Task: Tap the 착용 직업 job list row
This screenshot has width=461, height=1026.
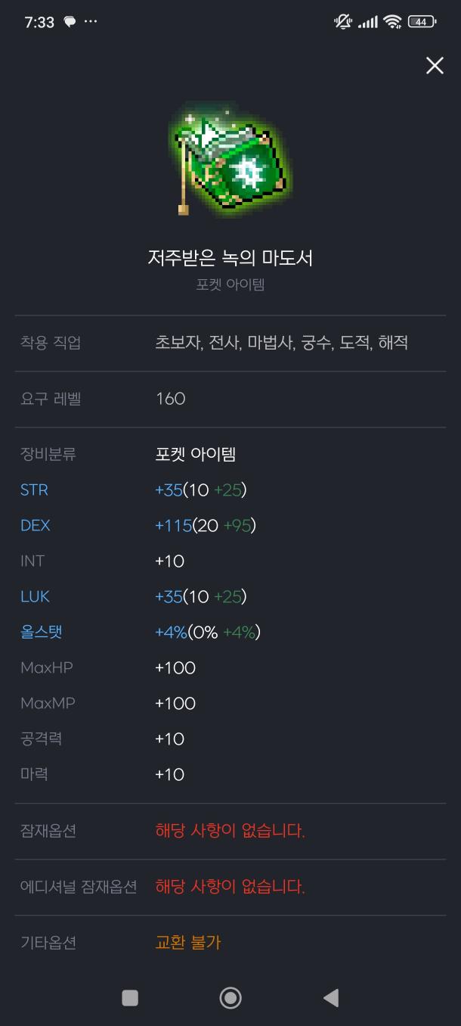Action: [227, 343]
